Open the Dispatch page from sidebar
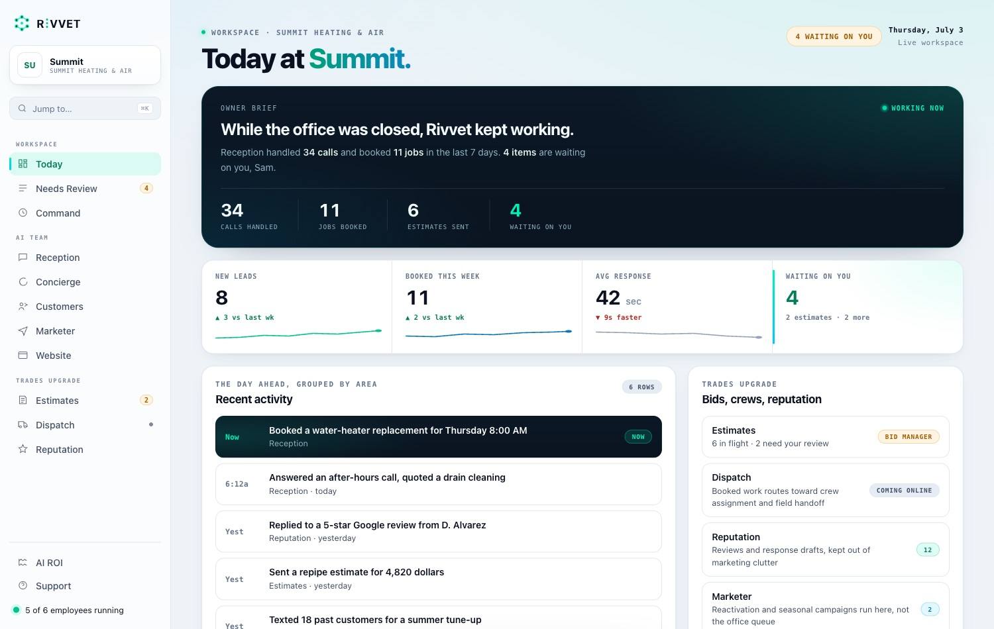994x629 pixels. coord(85,425)
